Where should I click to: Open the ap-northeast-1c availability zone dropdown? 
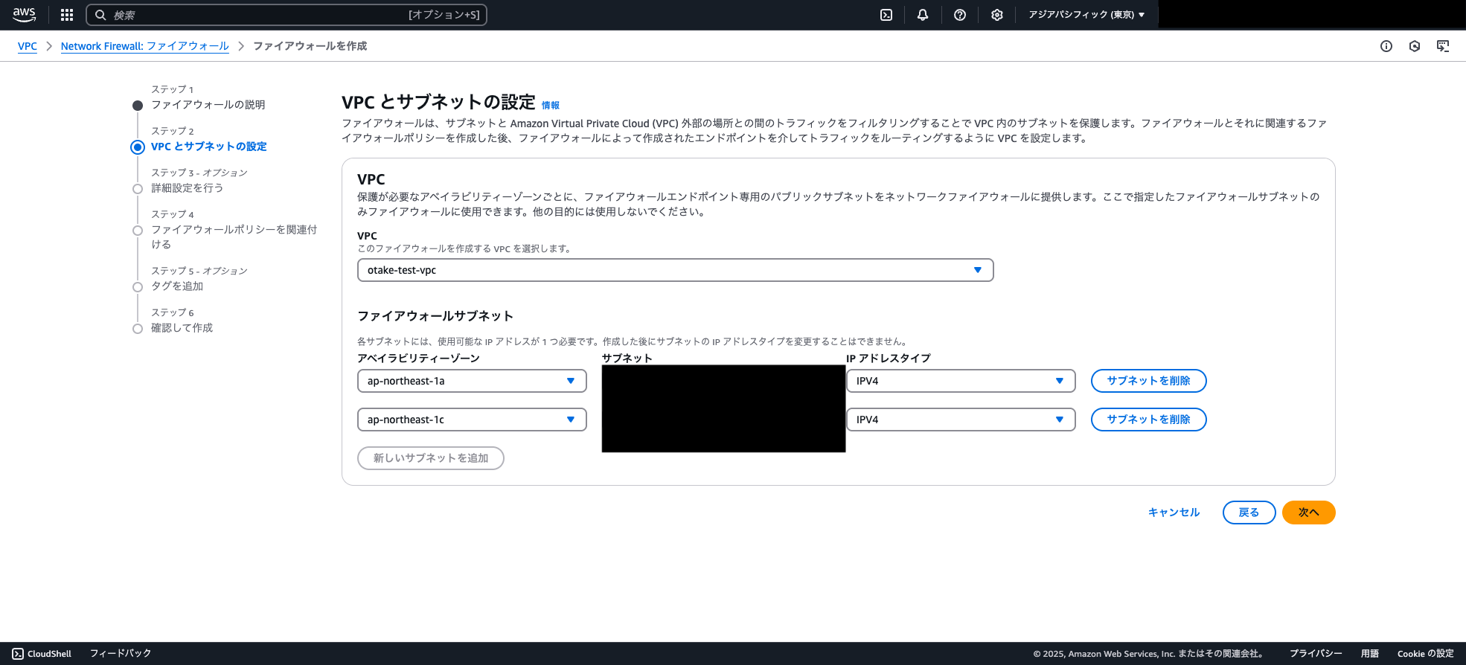[472, 420]
